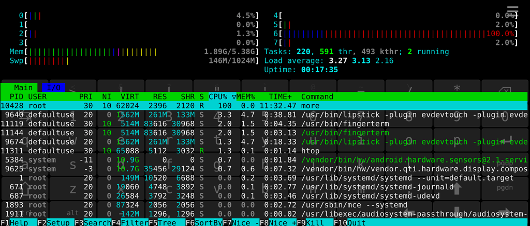
Task: Start F3 Search
Action: [93, 222]
